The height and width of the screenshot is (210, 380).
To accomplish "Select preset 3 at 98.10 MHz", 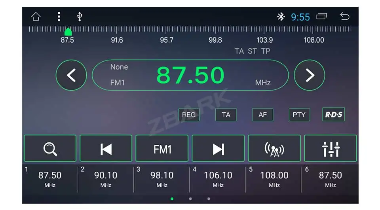I will 162,179.
